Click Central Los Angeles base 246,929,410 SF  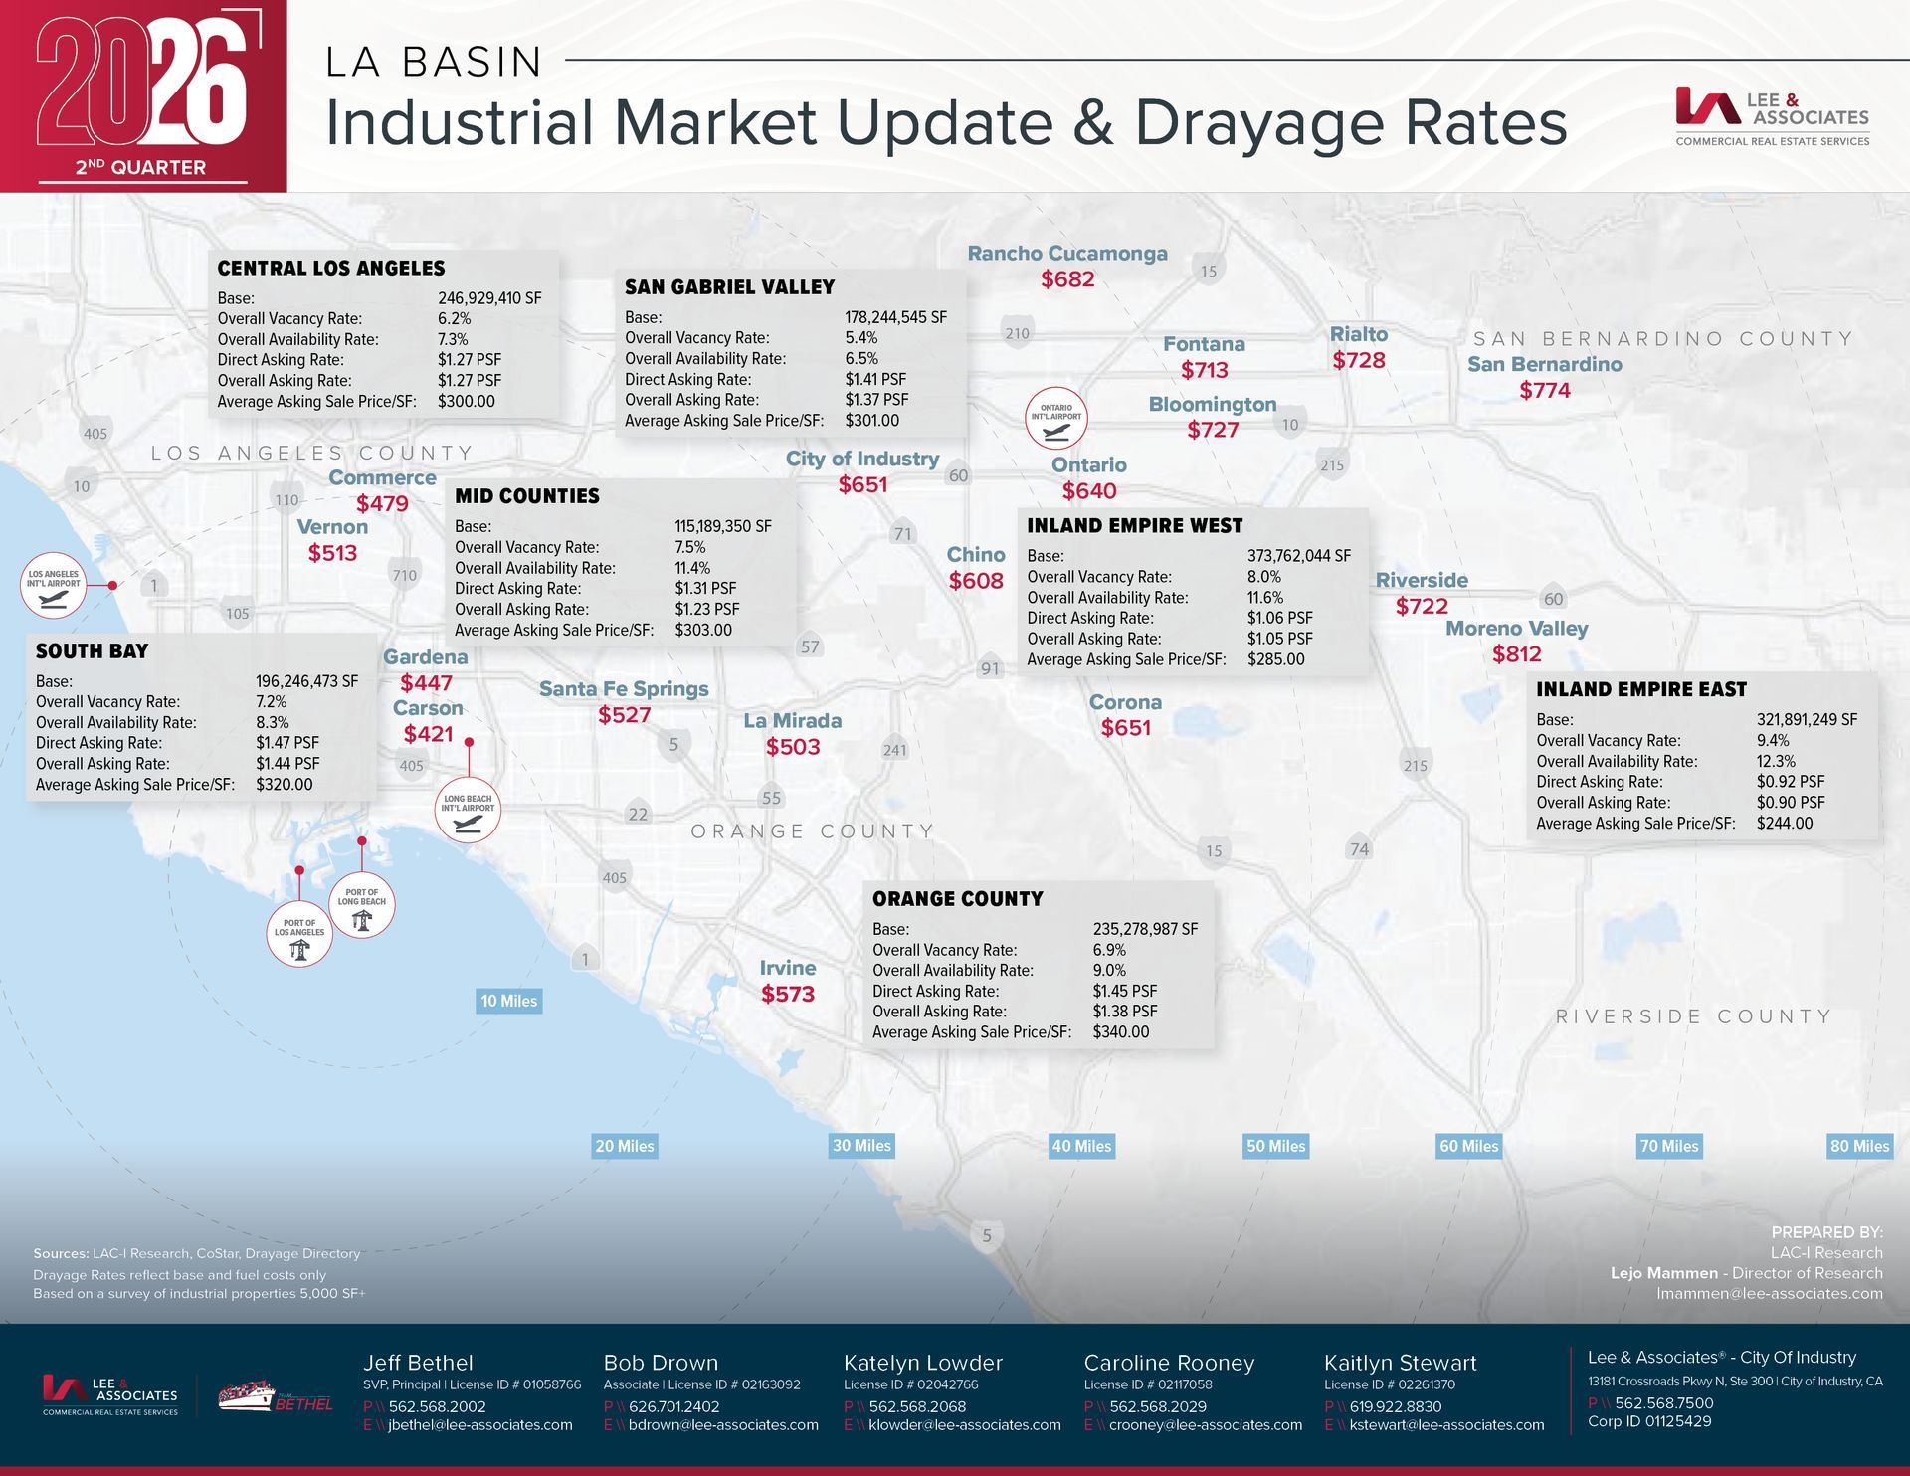click(489, 298)
